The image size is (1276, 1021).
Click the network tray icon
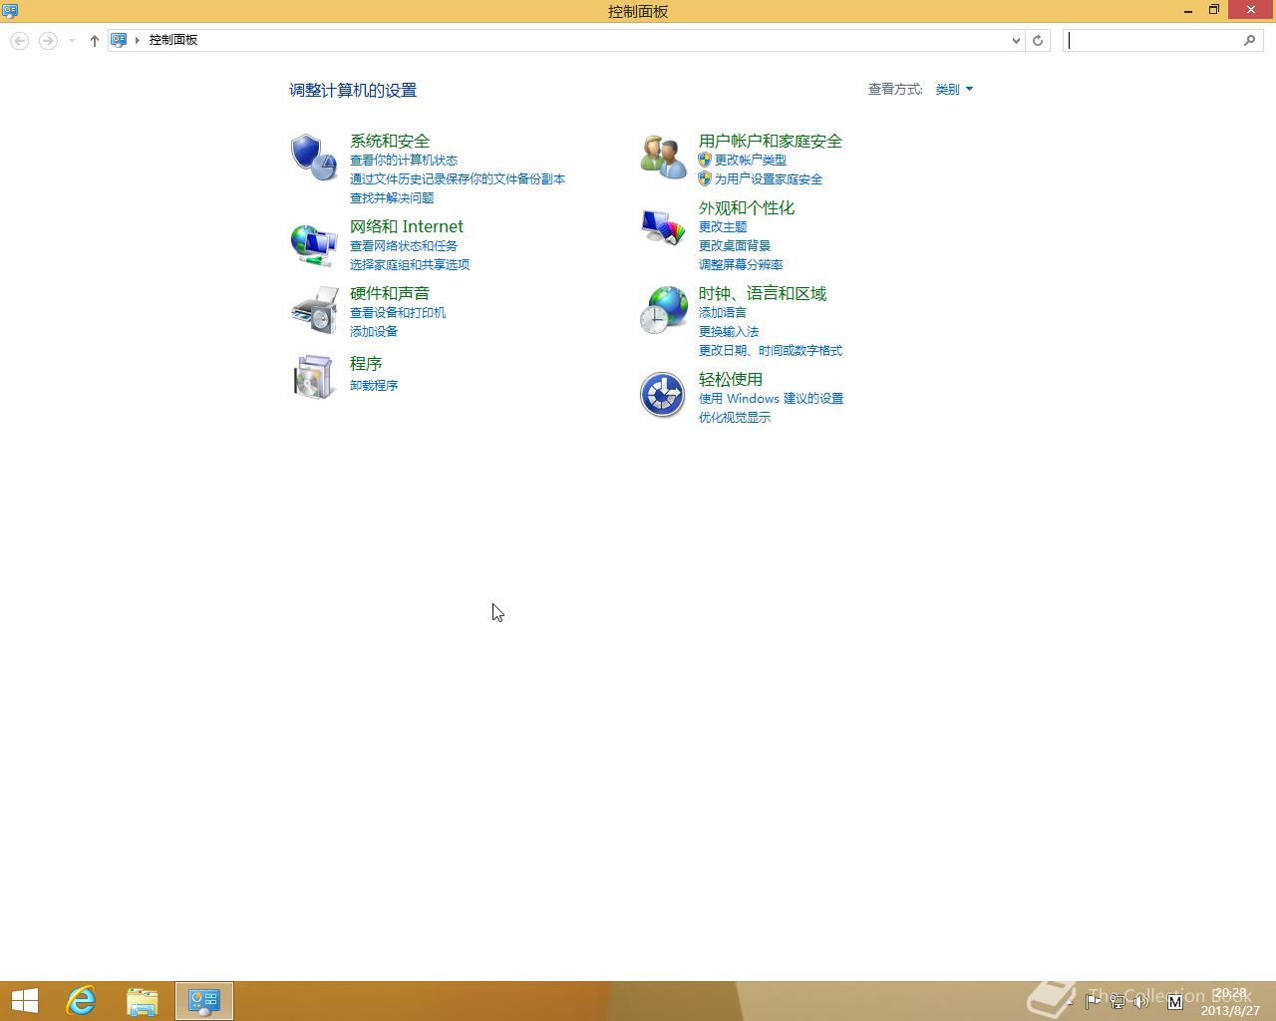click(1117, 1002)
